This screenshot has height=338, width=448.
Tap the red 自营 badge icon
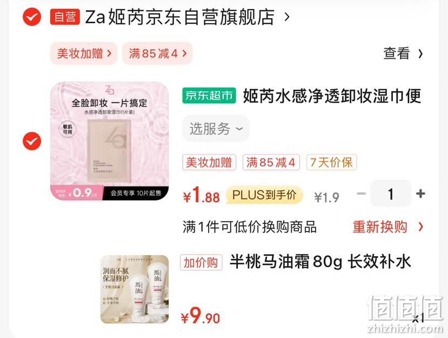(x=65, y=17)
